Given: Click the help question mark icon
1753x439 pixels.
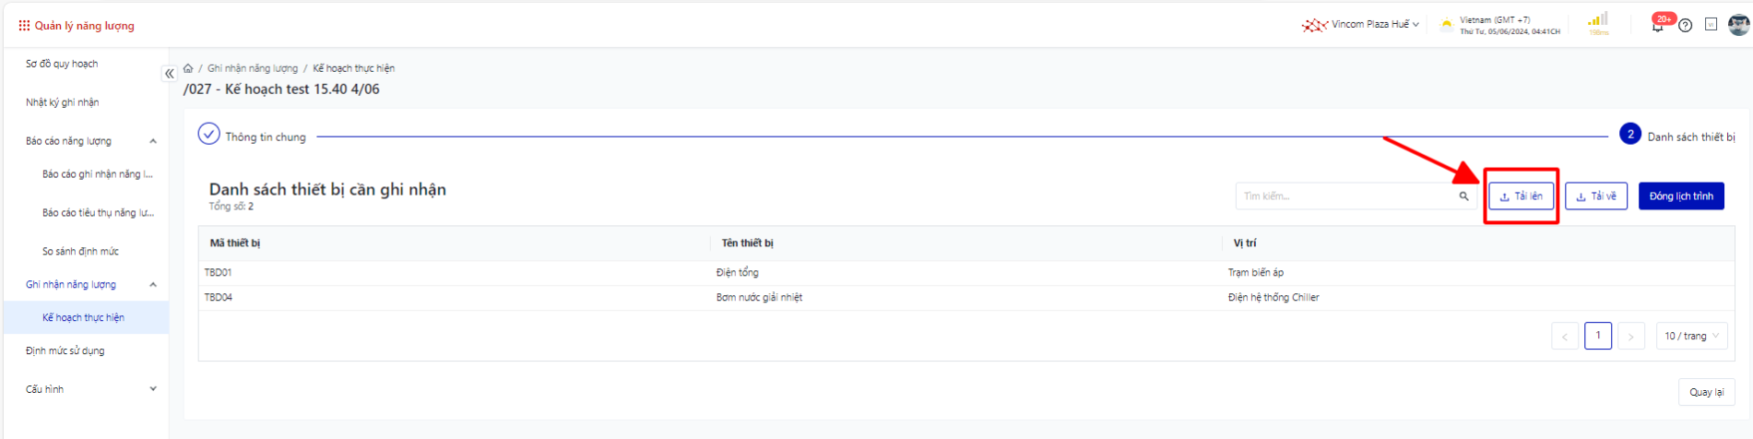Looking at the screenshot, I should click(x=1685, y=25).
